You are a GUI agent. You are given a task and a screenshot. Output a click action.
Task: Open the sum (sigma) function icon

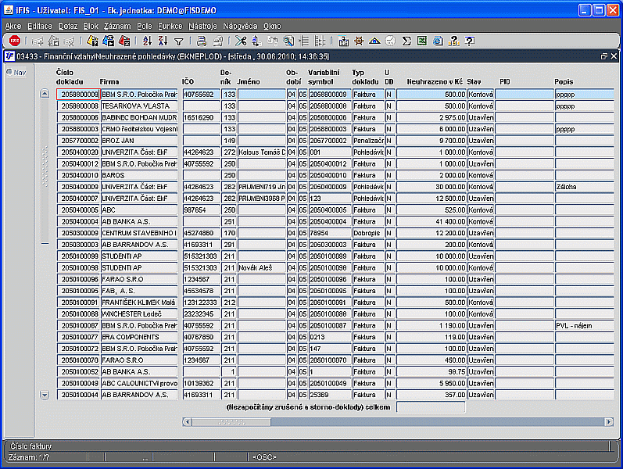pyautogui.click(x=406, y=41)
